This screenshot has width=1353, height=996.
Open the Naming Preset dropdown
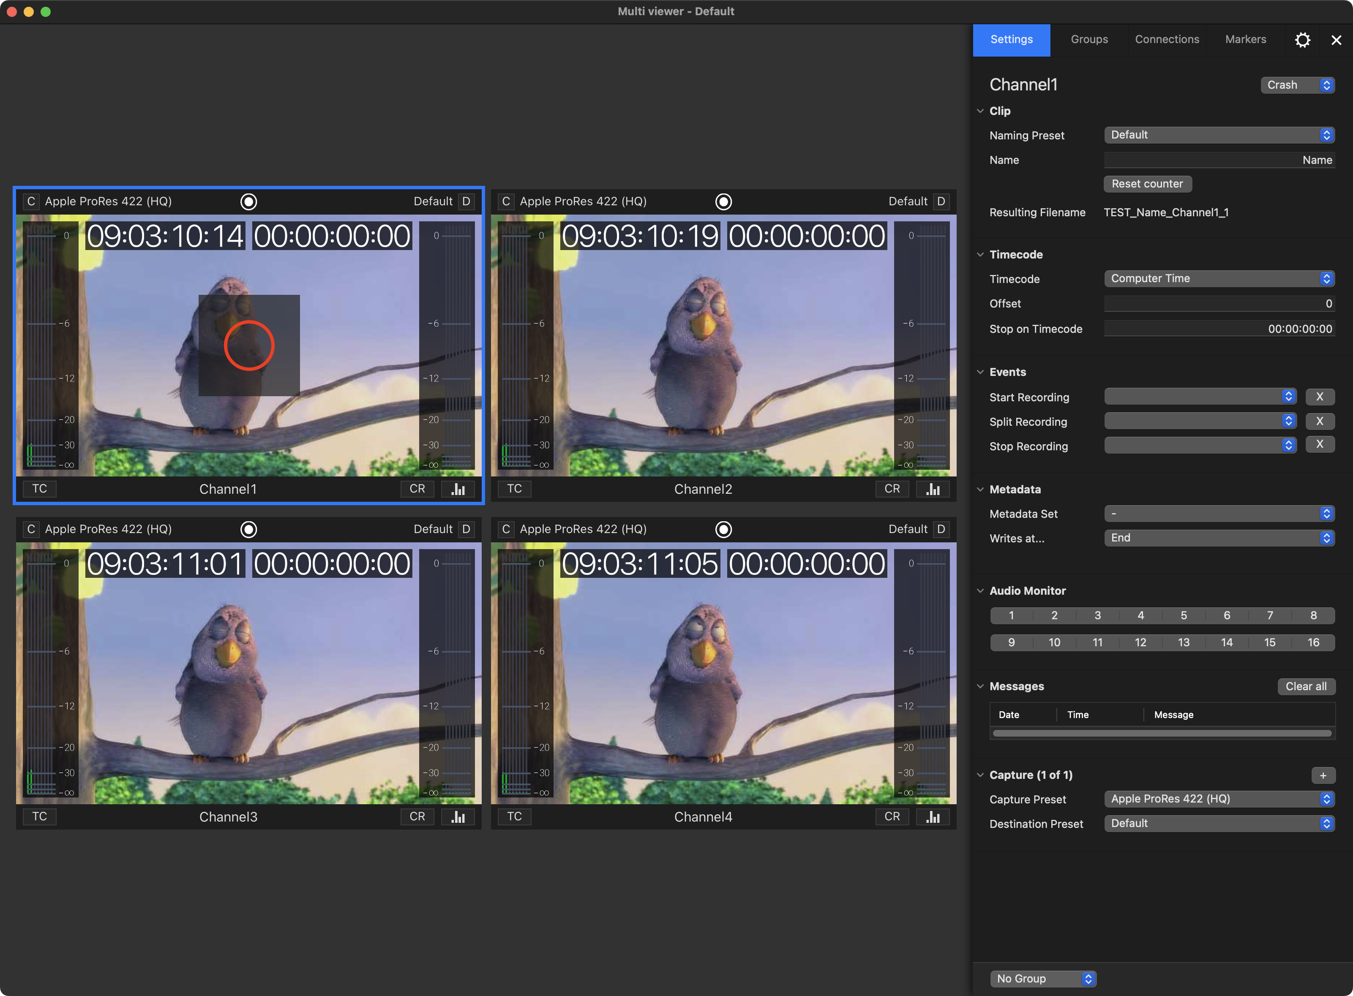pyautogui.click(x=1219, y=135)
